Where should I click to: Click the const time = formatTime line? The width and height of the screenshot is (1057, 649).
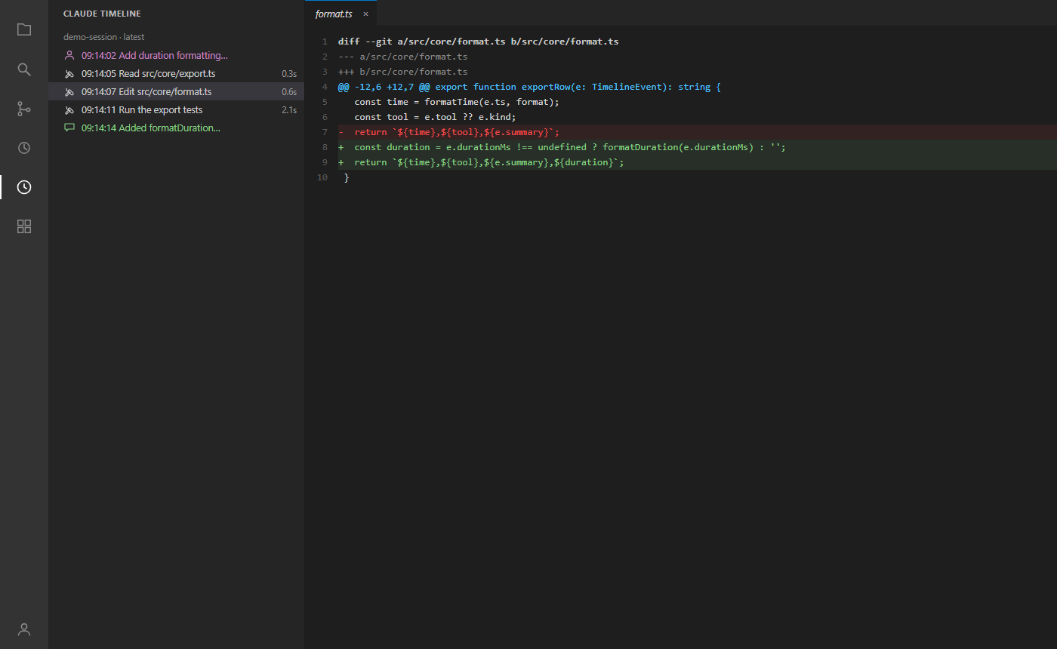[x=457, y=102]
